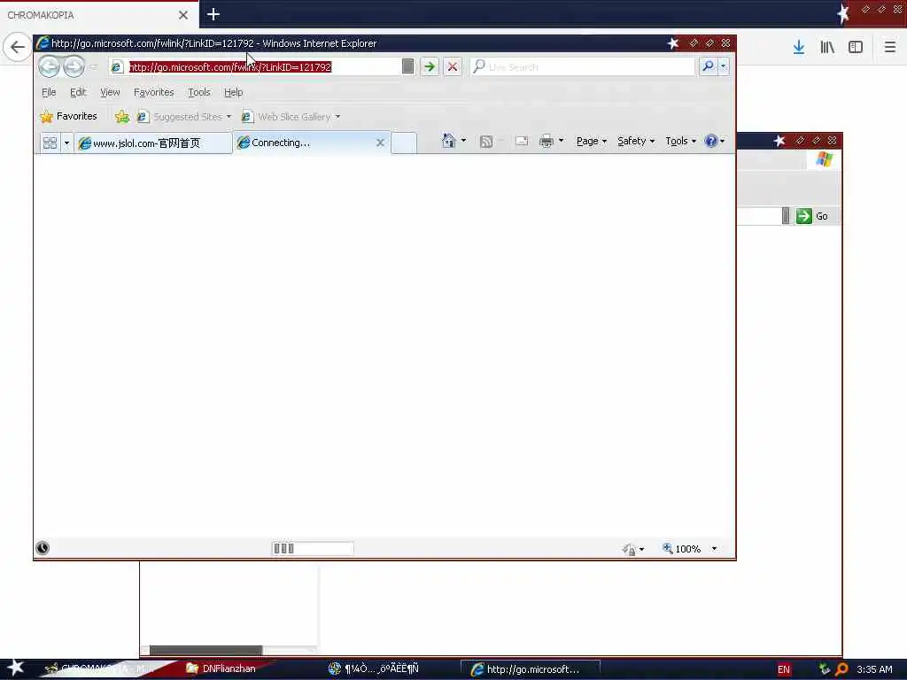Open a new blank tab
The width and height of the screenshot is (907, 680).
coord(404,143)
